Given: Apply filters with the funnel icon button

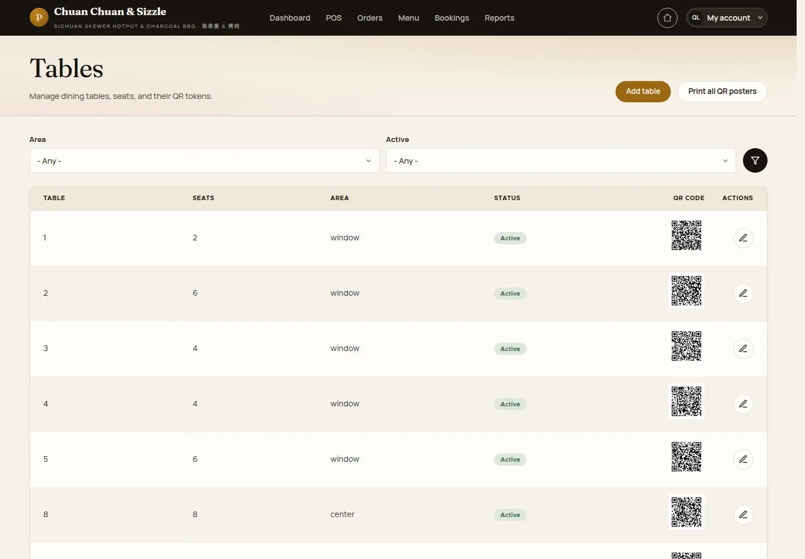Looking at the screenshot, I should tap(755, 160).
